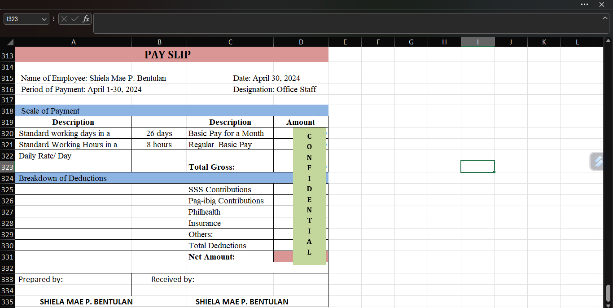
Task: Select row 331 header
Action: point(8,257)
